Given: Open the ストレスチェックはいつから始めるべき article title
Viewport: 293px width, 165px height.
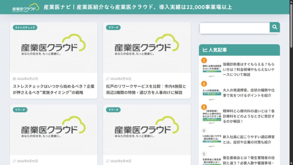Looking at the screenshot, I should click(x=53, y=89).
